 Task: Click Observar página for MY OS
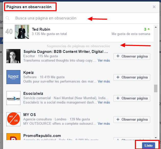[x=132, y=119]
